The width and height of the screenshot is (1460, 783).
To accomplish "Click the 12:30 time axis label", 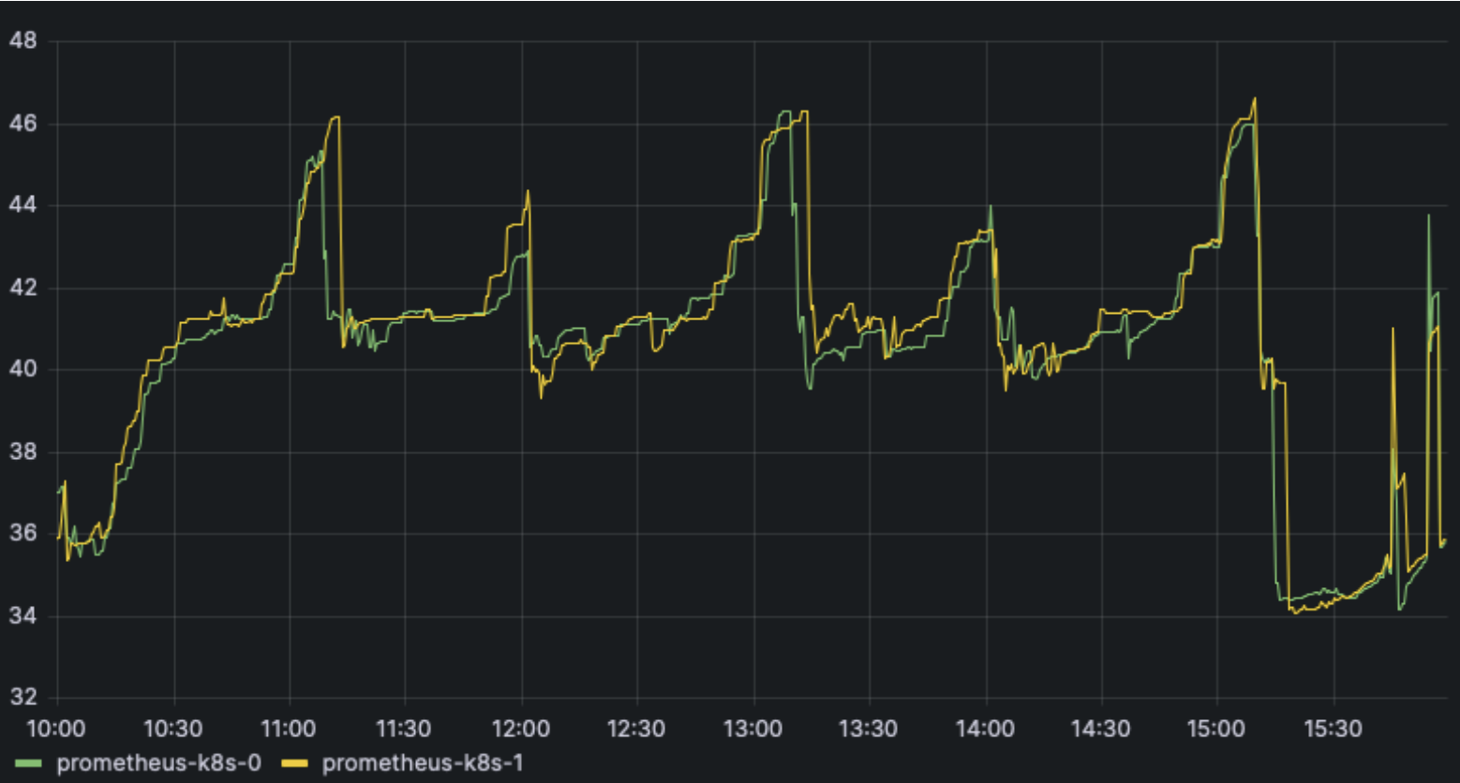I will tap(637, 729).
